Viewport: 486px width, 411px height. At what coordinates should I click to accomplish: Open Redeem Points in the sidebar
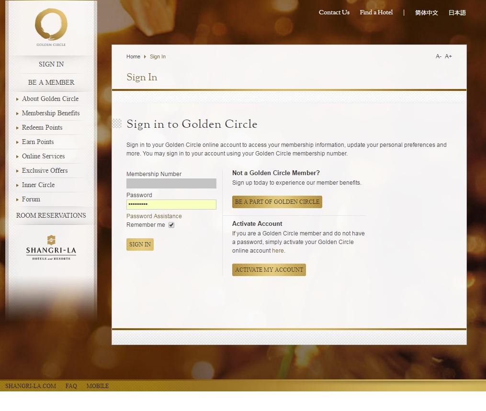(x=42, y=128)
